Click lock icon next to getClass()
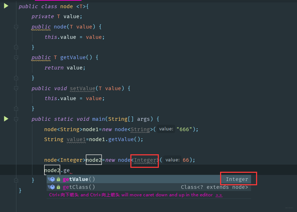Viewport: 297px width, 212px height. [x=58, y=187]
